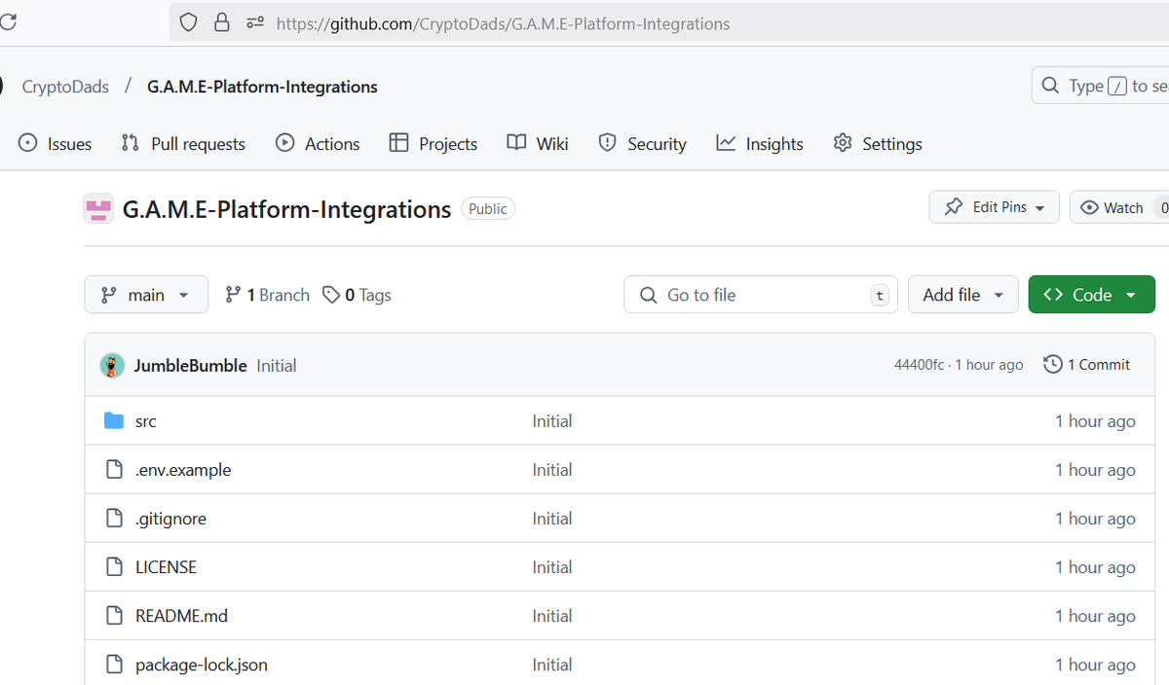Open the Issues tab

56,143
